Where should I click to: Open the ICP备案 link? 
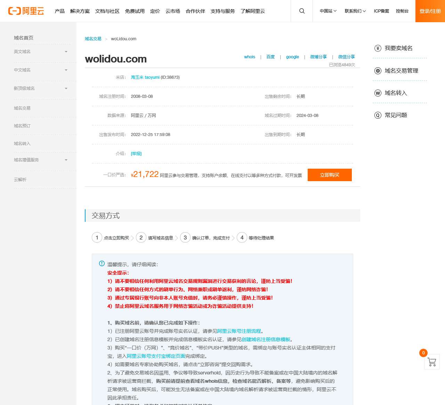point(381,11)
